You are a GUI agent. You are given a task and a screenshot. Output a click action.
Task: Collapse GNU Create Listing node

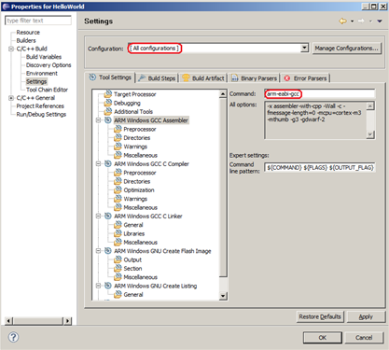coord(98,286)
